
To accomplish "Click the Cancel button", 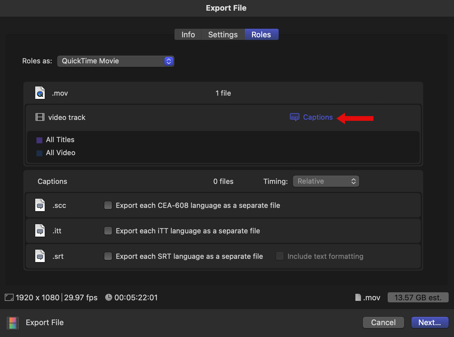I will click(x=383, y=322).
